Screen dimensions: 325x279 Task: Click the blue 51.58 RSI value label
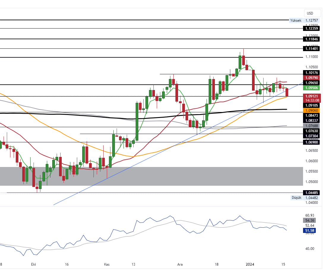tap(311, 230)
